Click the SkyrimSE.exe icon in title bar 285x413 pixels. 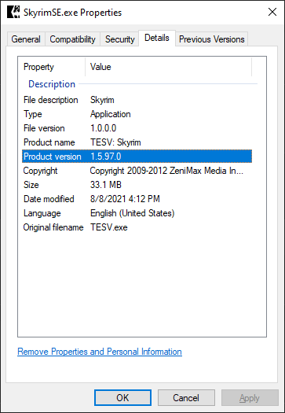click(x=13, y=12)
